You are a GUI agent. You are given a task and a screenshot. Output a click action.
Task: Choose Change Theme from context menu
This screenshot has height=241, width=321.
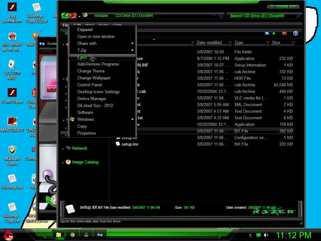point(102,71)
